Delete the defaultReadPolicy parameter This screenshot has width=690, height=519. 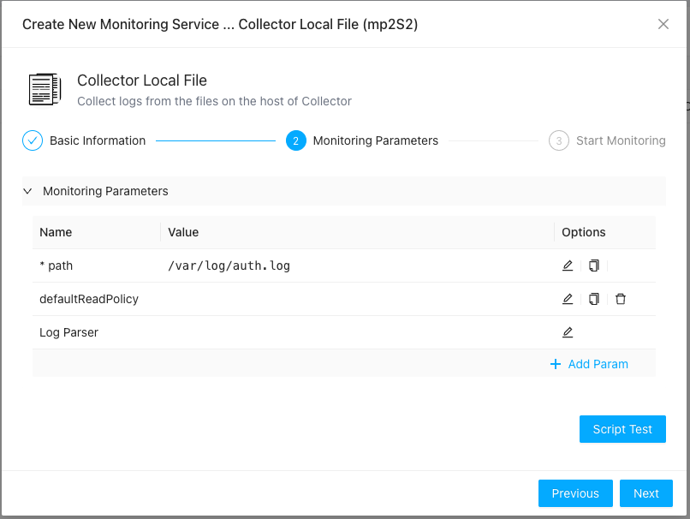tap(621, 299)
